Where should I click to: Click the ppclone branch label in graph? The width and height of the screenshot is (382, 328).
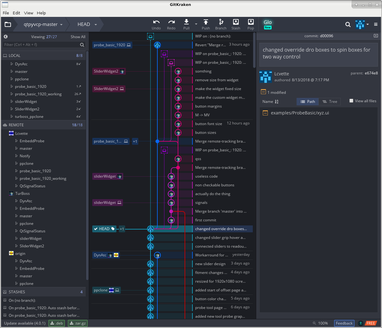106,290
